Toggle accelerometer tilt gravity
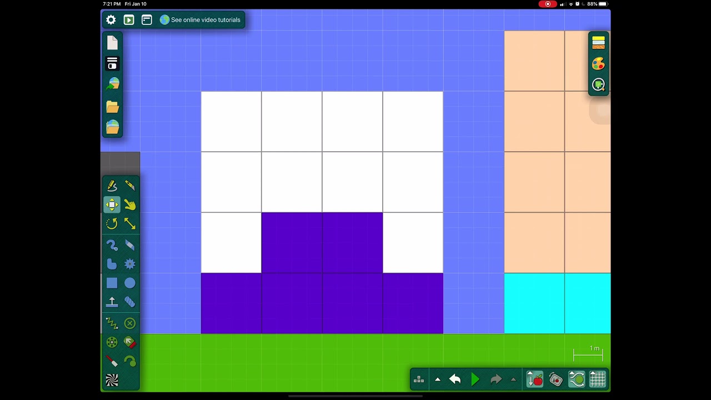The width and height of the screenshot is (711, 400). tap(555, 379)
